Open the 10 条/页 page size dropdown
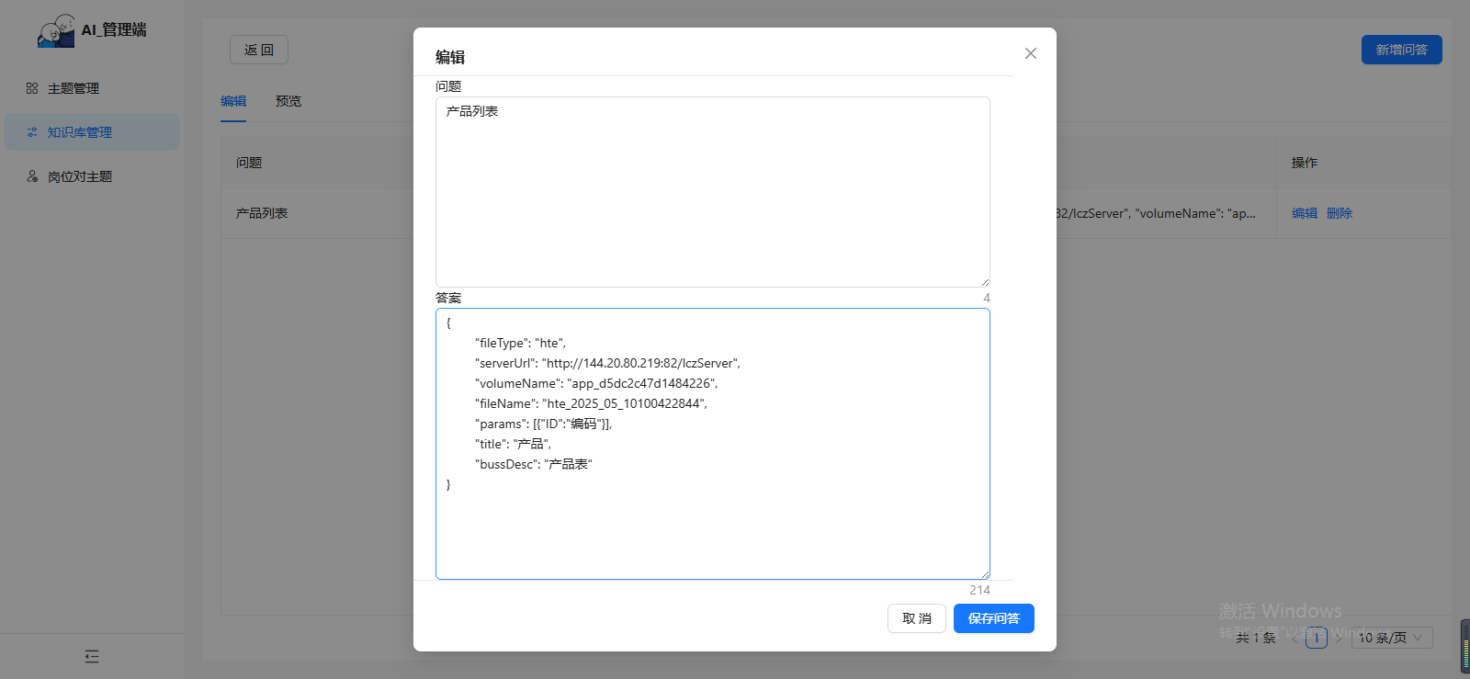 (x=1391, y=638)
